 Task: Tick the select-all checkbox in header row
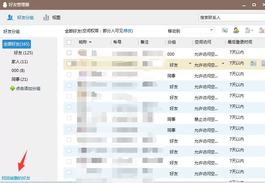tap(69, 42)
